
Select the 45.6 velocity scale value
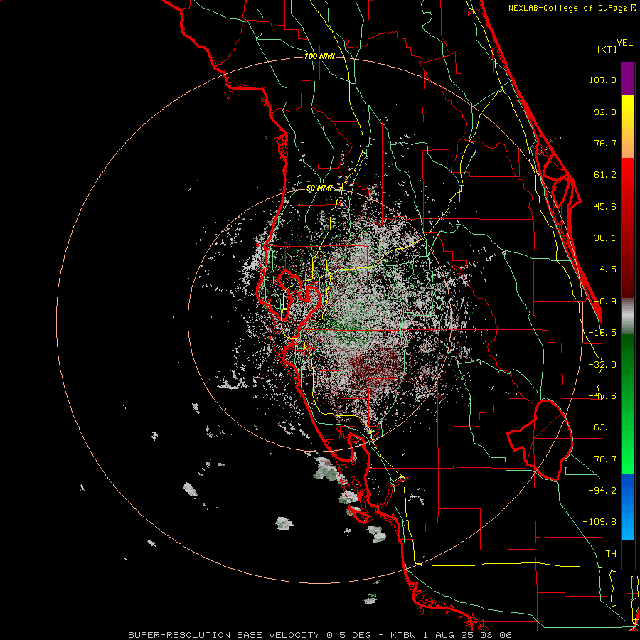click(x=605, y=206)
